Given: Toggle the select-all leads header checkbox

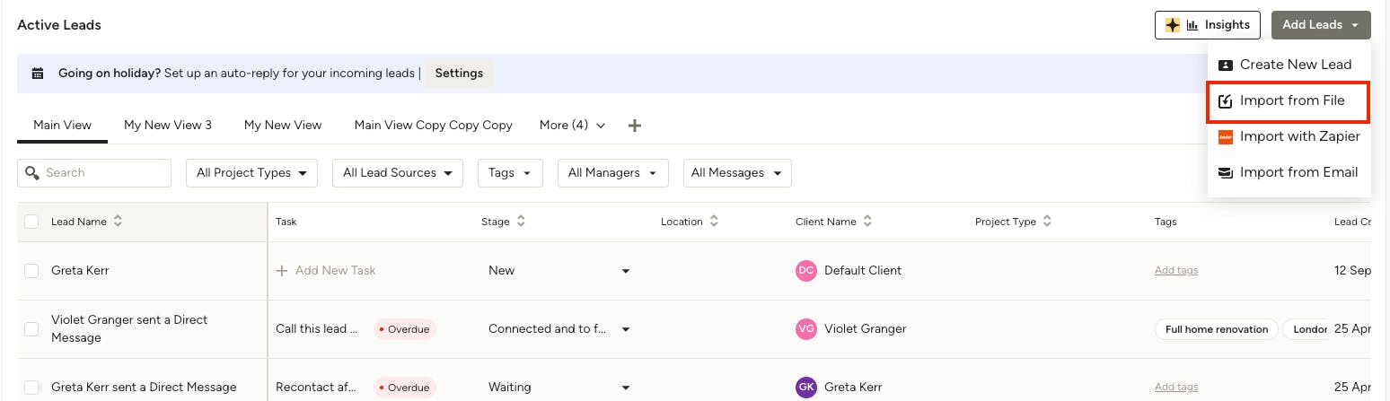Looking at the screenshot, I should [31, 222].
